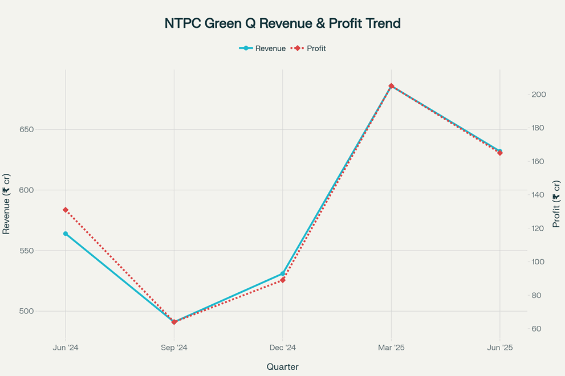Image resolution: width=565 pixels, height=376 pixels.
Task: Click the lowest data point at Sep '24
Action: 174,322
